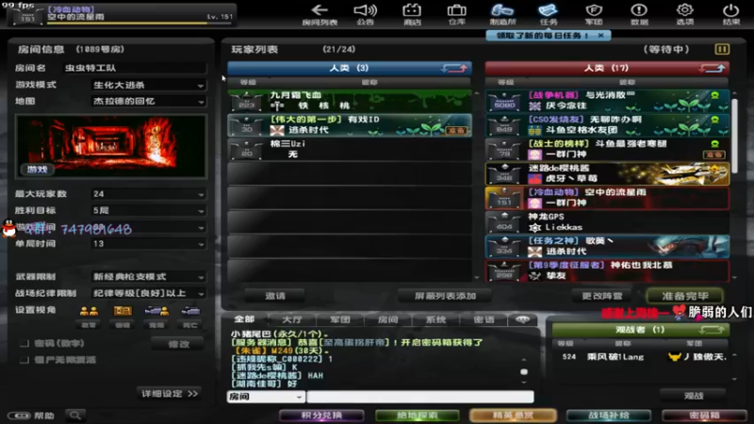754x424 pixels.
Task: Click the swap arrows on the blue team header
Action: click(454, 68)
